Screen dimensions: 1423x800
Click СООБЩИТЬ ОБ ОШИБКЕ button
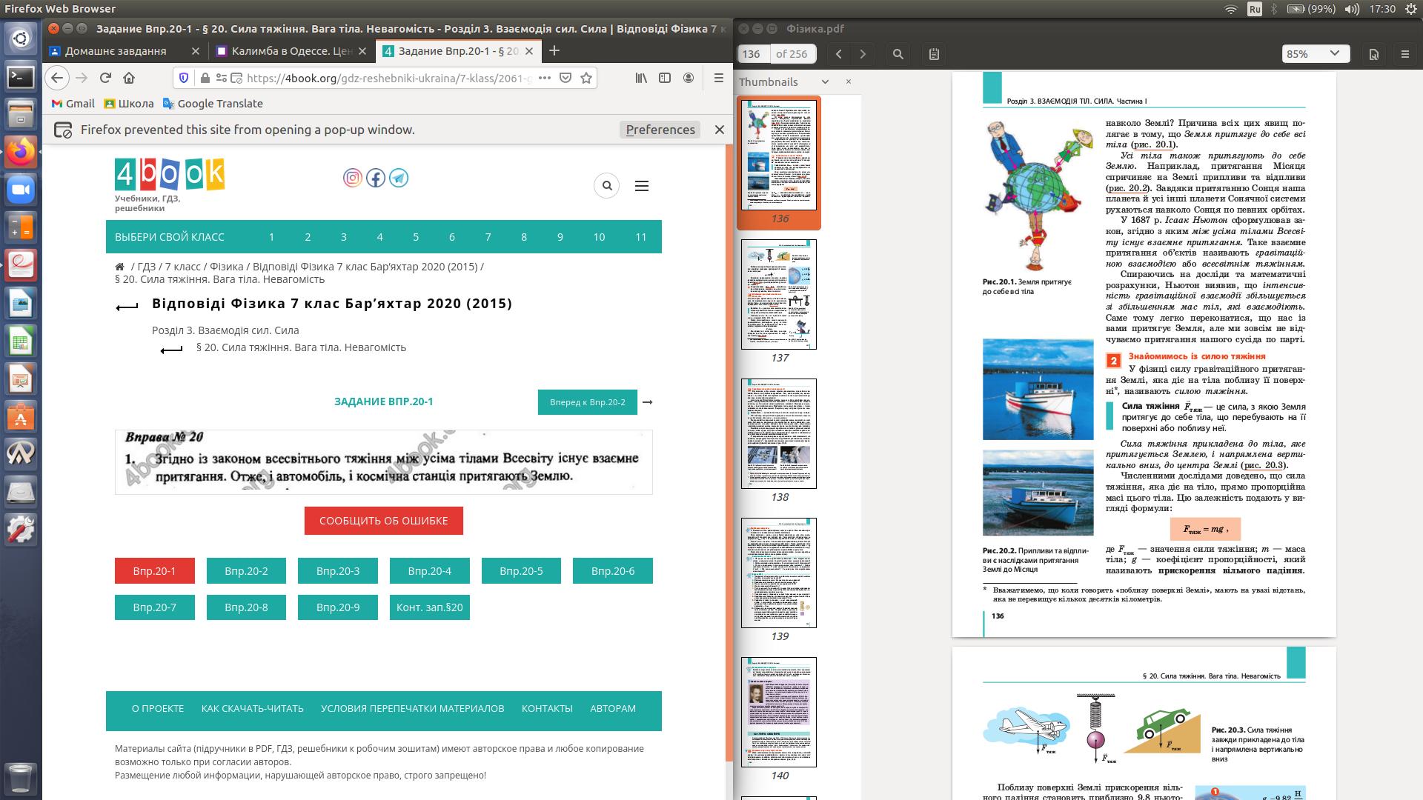coord(383,521)
